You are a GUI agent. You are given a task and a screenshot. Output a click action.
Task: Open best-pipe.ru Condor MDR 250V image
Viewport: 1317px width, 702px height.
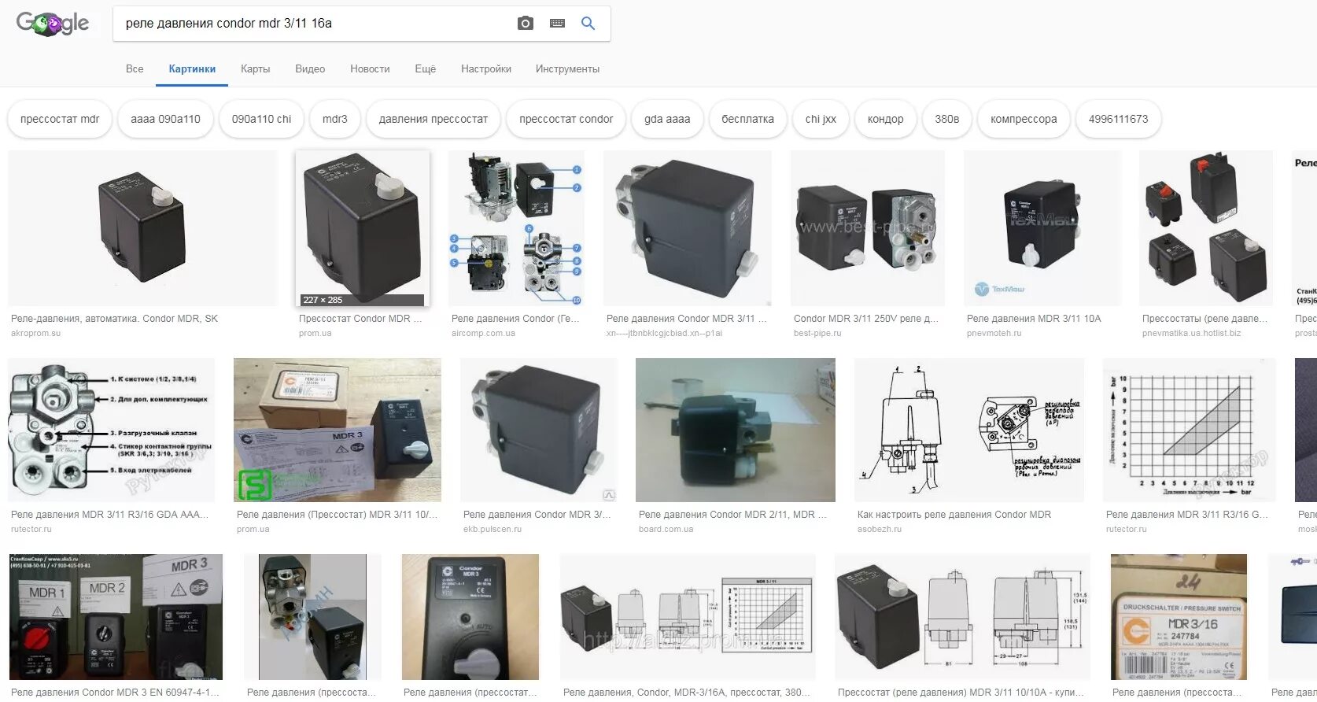click(x=868, y=228)
